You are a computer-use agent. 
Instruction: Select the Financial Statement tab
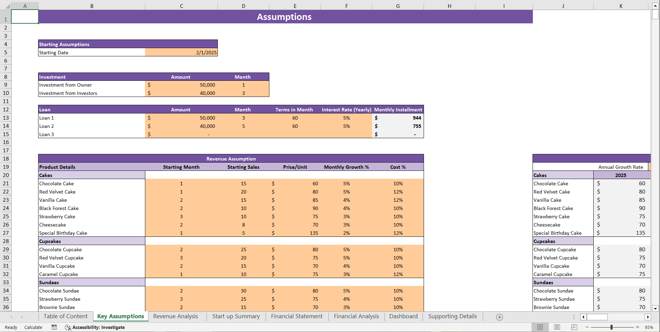point(297,316)
